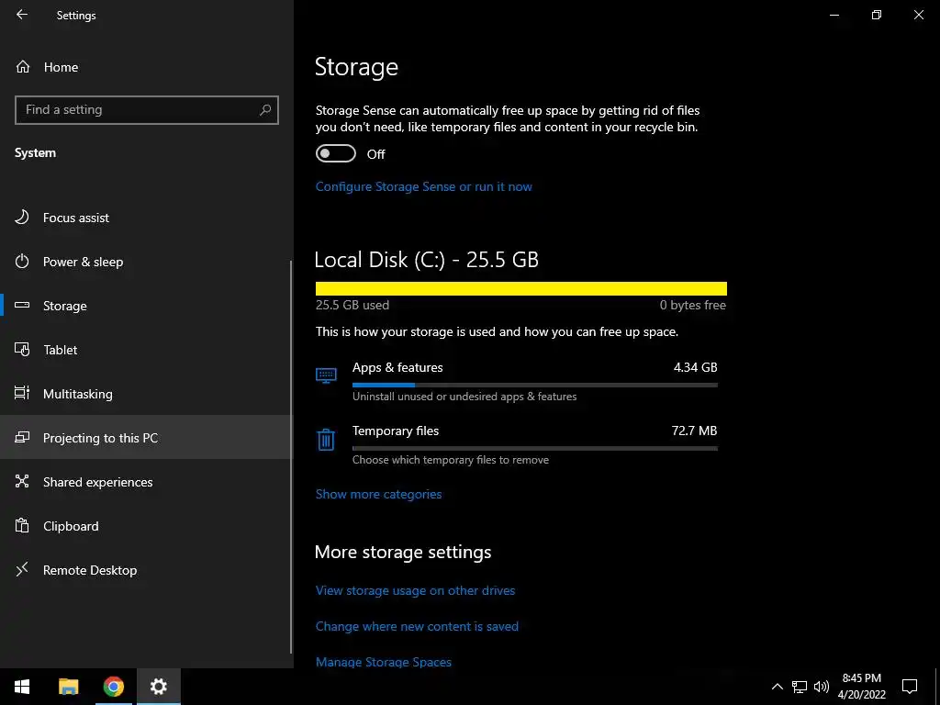
Task: Open the Remote Desktop settings
Action: tap(90, 570)
